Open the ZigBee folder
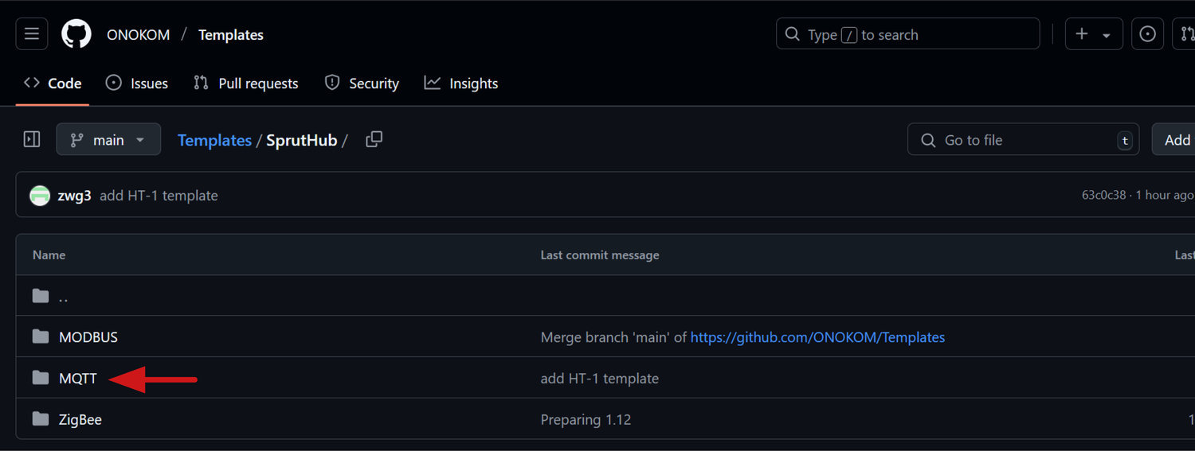Image resolution: width=1195 pixels, height=451 pixels. coord(80,419)
